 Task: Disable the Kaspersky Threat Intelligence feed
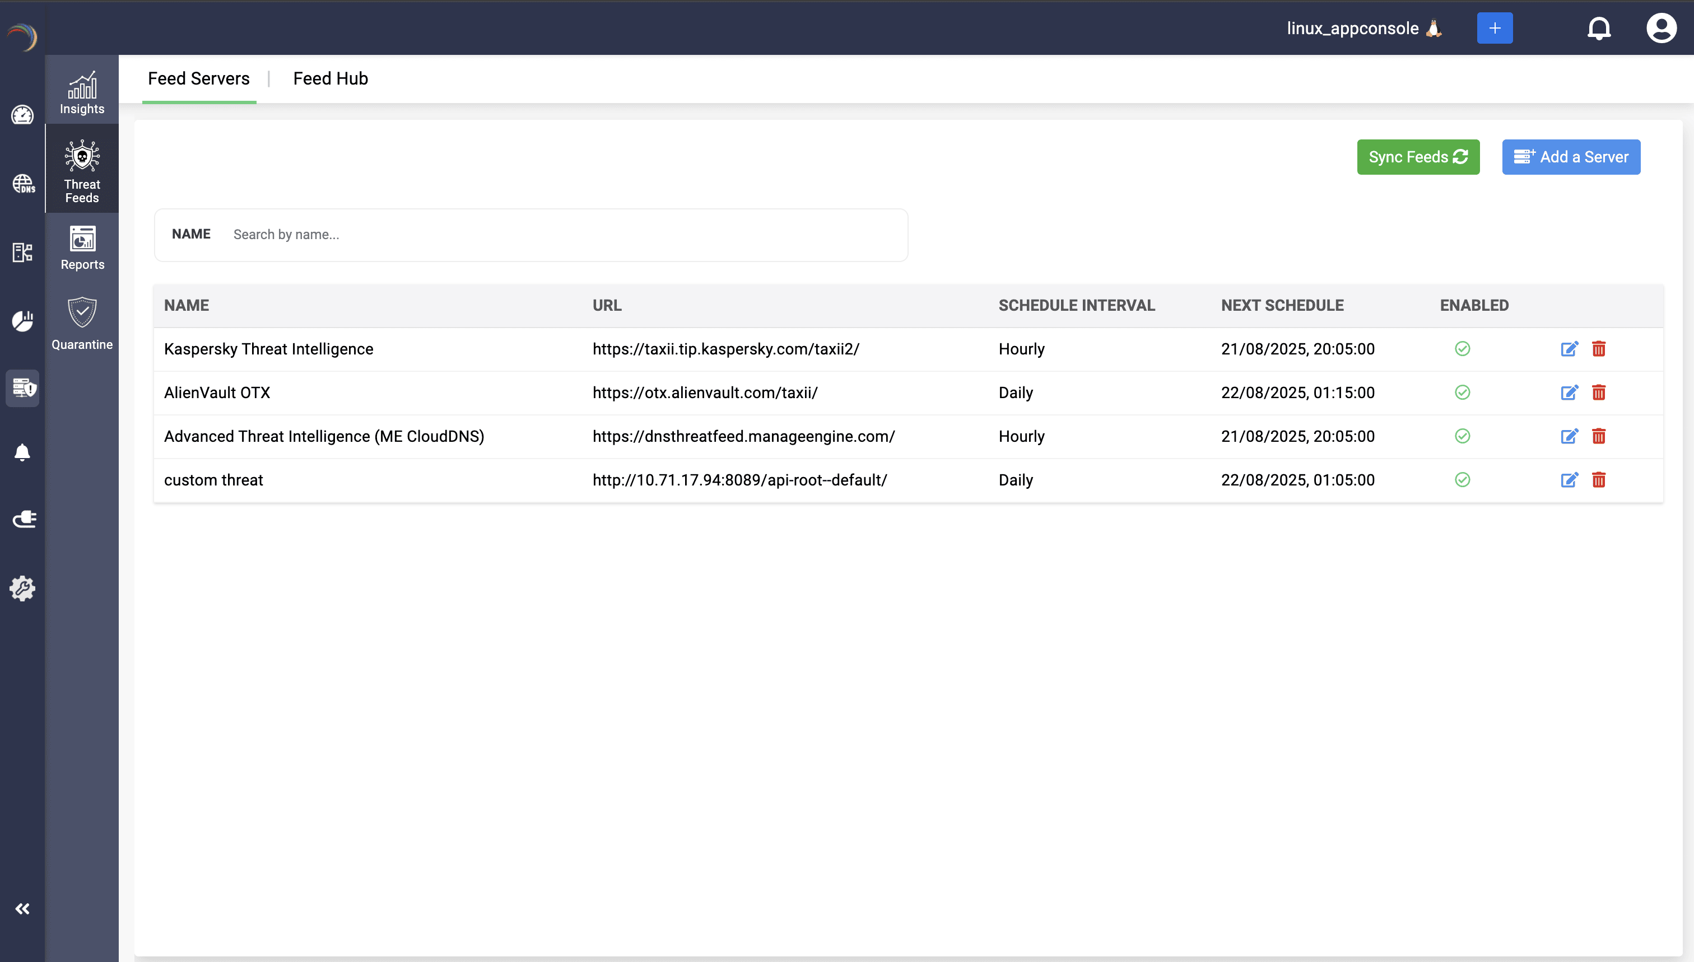tap(1462, 349)
